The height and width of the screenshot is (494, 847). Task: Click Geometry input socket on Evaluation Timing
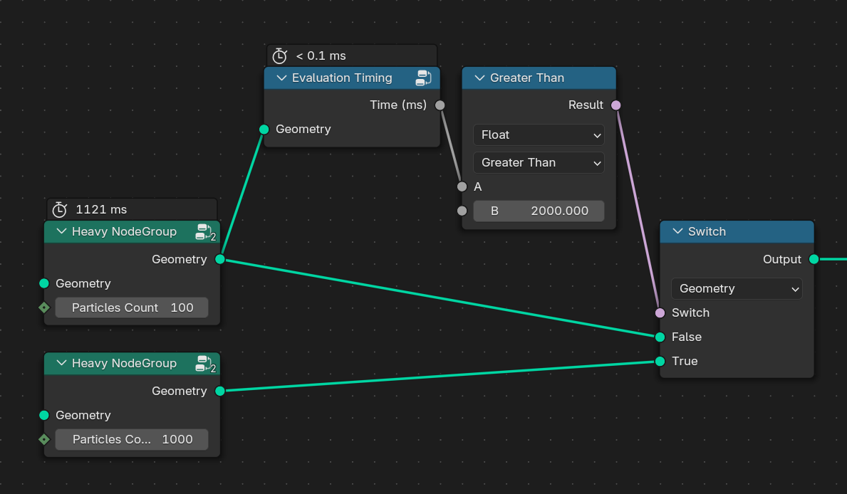(x=264, y=129)
